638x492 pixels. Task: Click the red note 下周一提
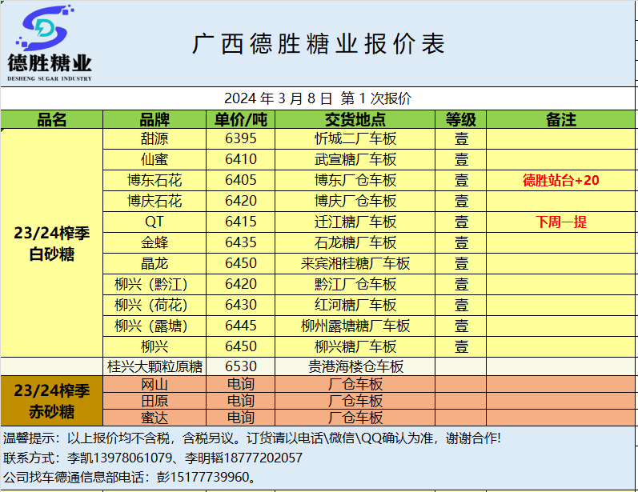(x=560, y=222)
